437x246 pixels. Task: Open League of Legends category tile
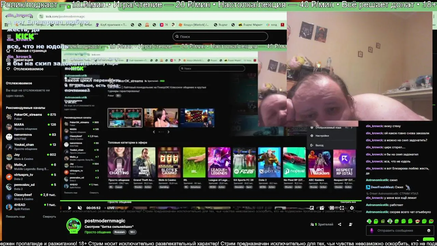click(x=219, y=163)
